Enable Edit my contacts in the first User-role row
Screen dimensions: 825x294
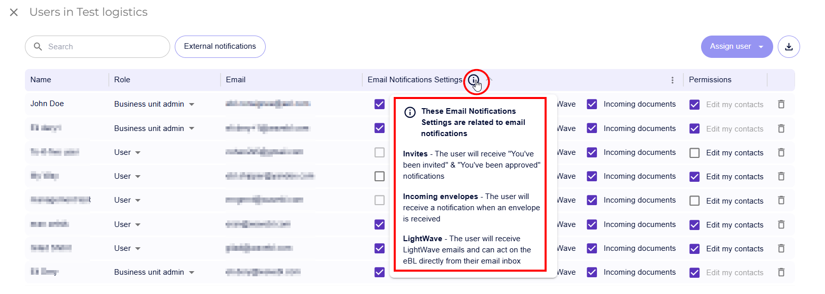coord(694,153)
